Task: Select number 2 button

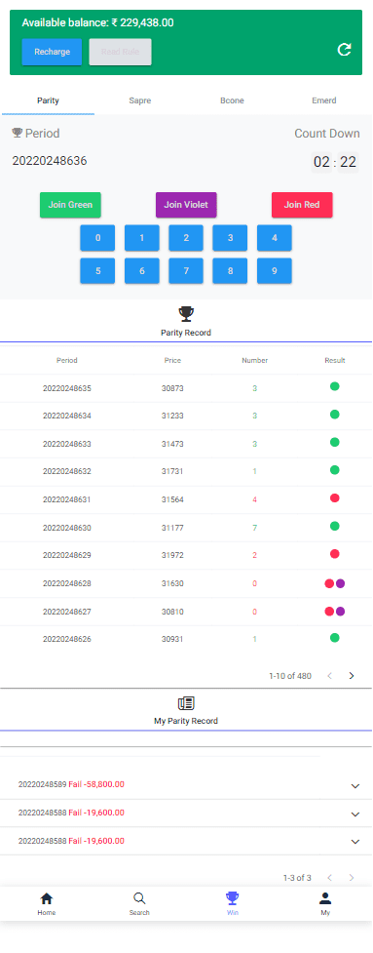Action: coord(186,238)
